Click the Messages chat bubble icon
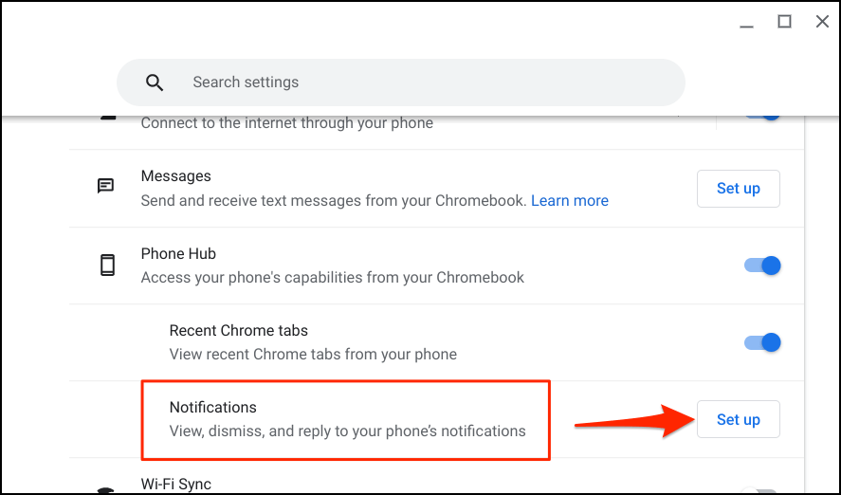 (x=106, y=186)
